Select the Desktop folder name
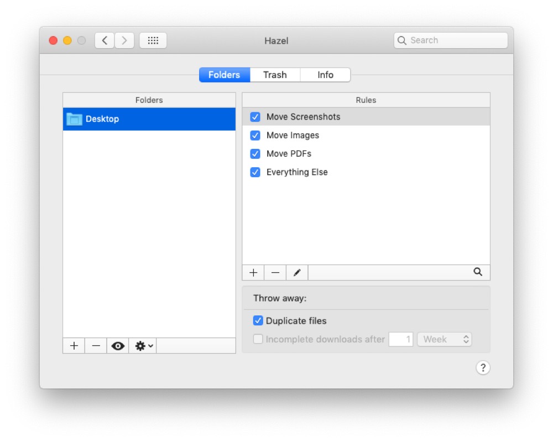The image size is (553, 441). [x=102, y=119]
